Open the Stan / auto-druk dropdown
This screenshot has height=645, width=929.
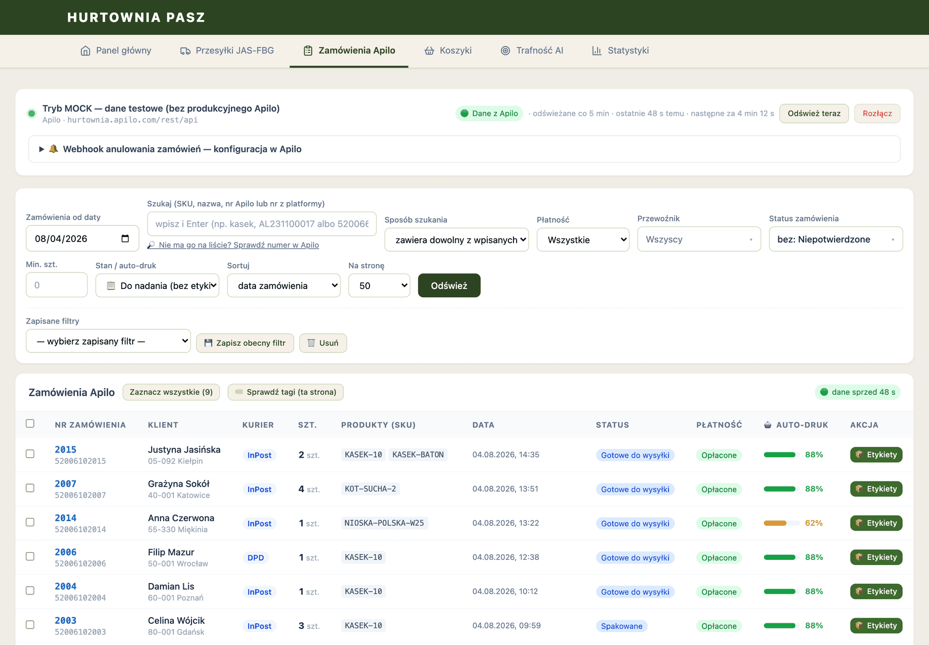[x=157, y=286]
